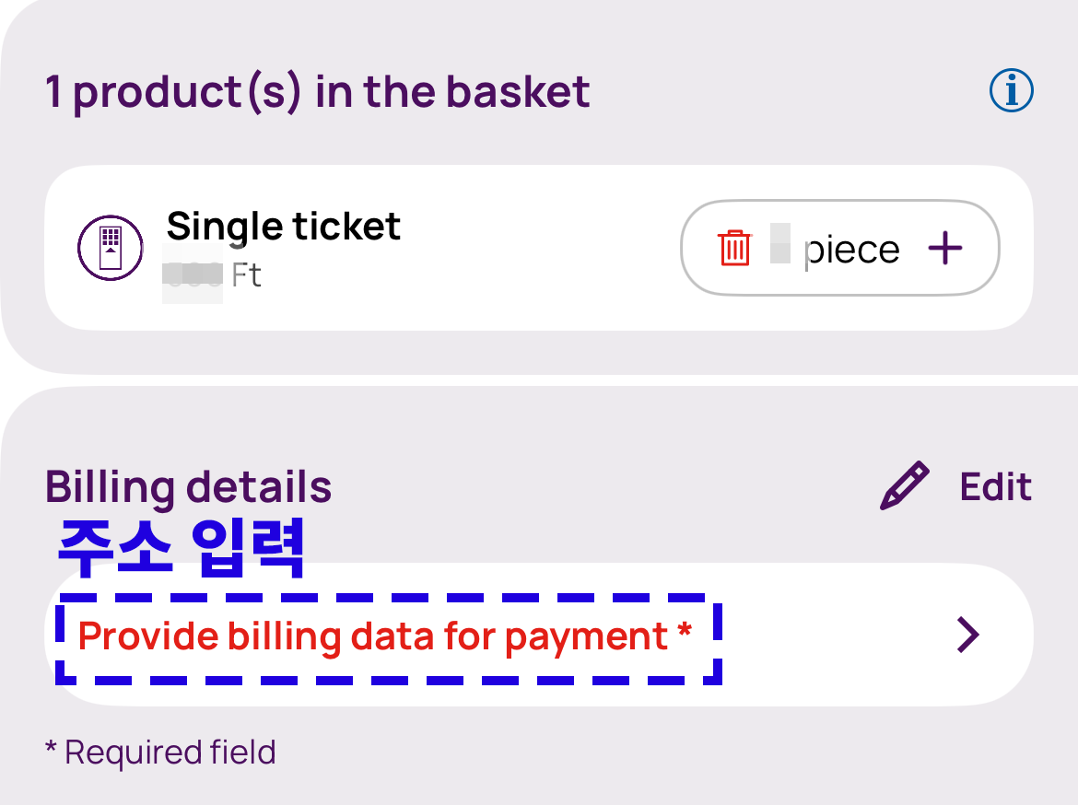
Task: Tap the '* Required field' note
Action: (x=160, y=752)
